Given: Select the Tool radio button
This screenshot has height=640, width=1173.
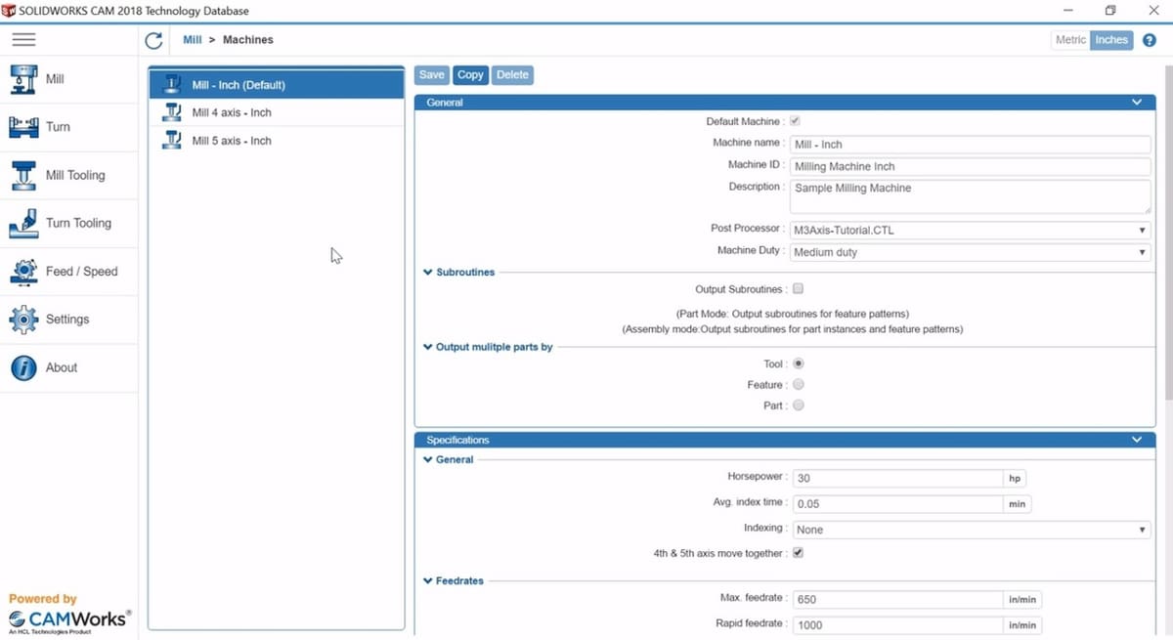Looking at the screenshot, I should pos(798,363).
